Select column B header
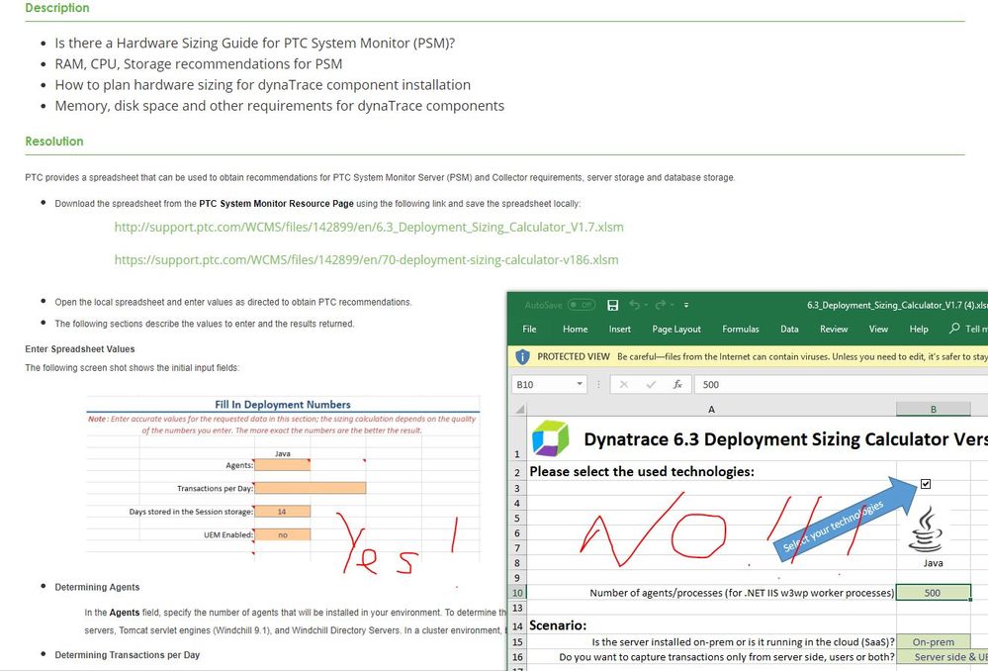The image size is (988, 671). click(x=934, y=410)
